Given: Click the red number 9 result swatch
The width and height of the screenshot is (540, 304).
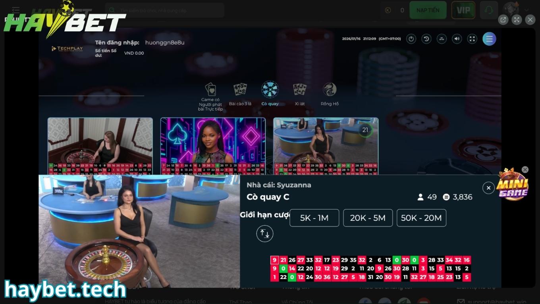Looking at the screenshot, I should point(273,260).
